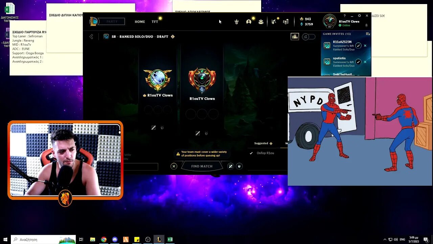Image resolution: width=433 pixels, height=244 pixels.
Task: Switch ENG input language indicator
Action: click(x=403, y=240)
